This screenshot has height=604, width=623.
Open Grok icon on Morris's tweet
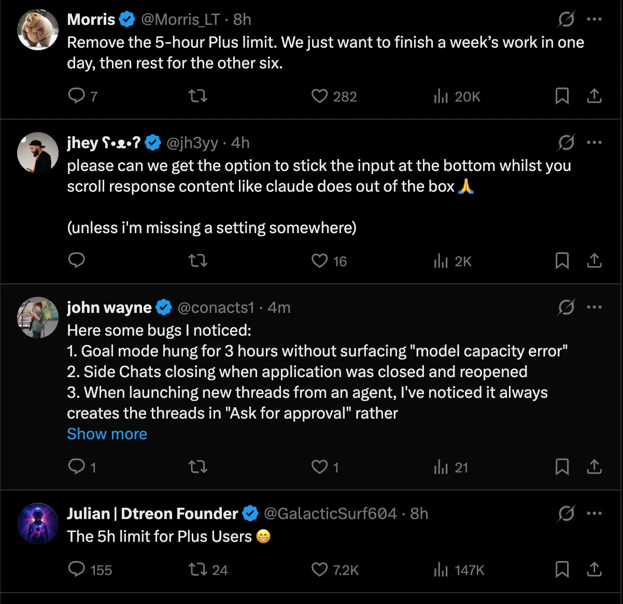coord(566,20)
